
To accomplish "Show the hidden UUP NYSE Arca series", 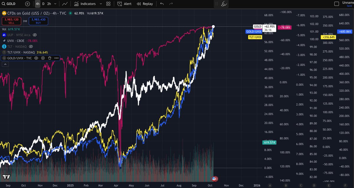I will 35,35.
